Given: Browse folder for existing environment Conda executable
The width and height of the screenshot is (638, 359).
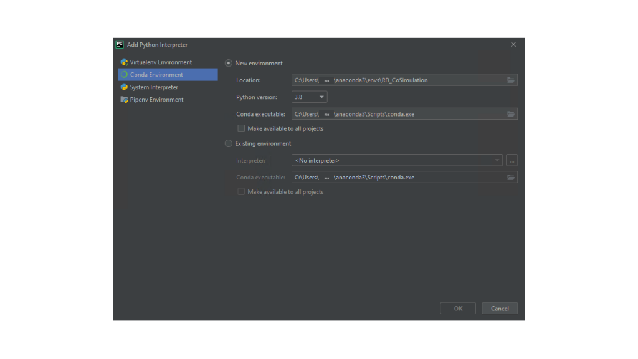Looking at the screenshot, I should pos(511,178).
